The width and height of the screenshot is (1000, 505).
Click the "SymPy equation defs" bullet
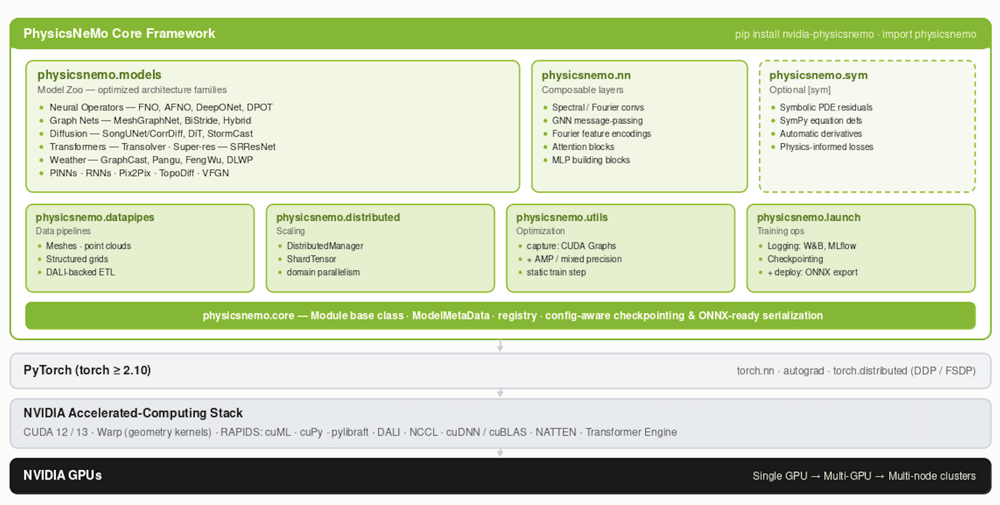click(821, 120)
